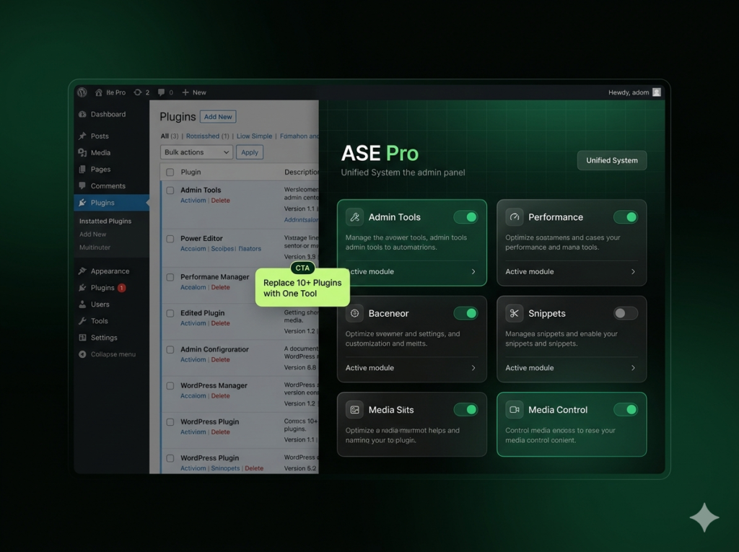Click the Snippets scissors icon
Screen dimensions: 739x552
tap(514, 313)
